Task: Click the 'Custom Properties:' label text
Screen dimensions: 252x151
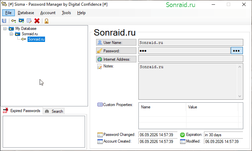Action: (x=118, y=105)
